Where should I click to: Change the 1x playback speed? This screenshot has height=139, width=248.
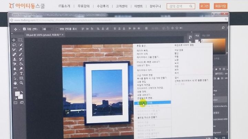(216, 138)
